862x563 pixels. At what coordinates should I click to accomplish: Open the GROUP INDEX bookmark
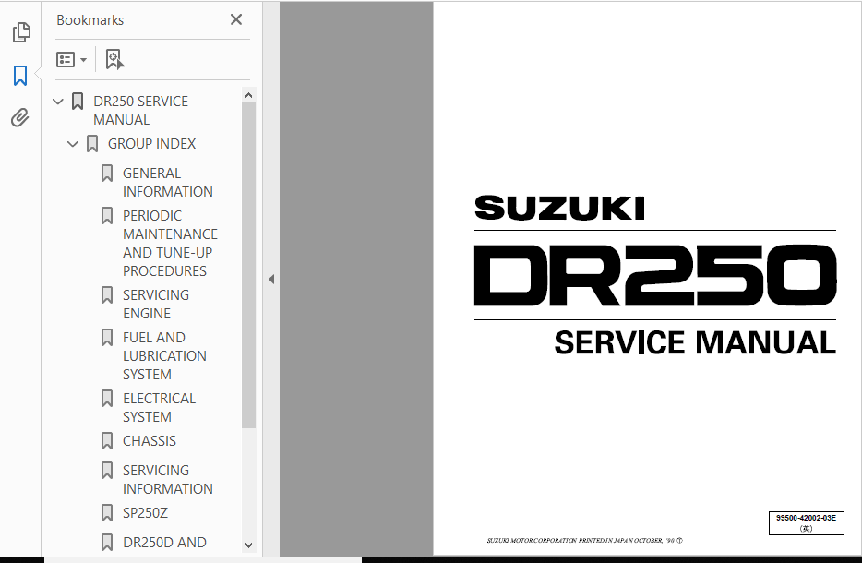tap(151, 144)
